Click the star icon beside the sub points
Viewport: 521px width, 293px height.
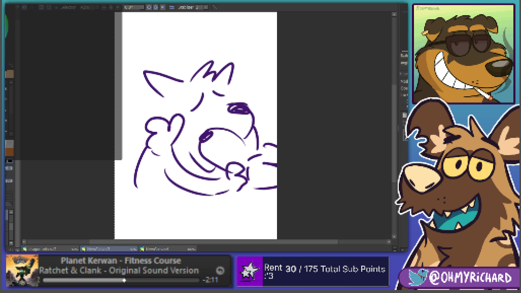(249, 271)
